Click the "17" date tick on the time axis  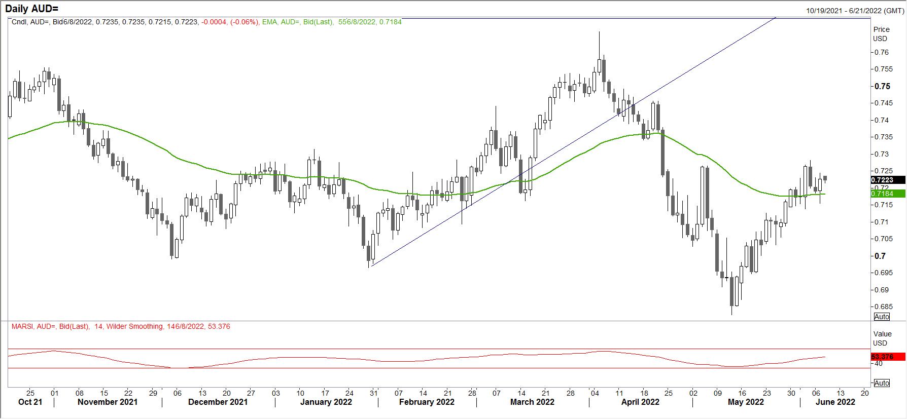(x=325, y=393)
